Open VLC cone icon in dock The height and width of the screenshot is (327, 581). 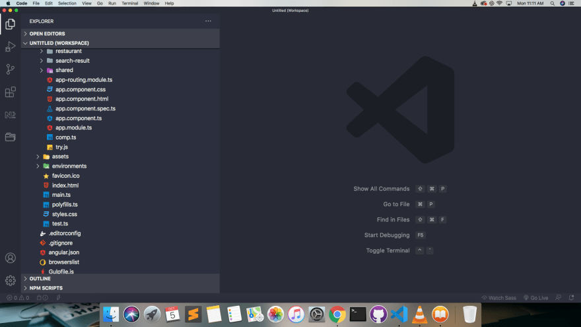[419, 314]
